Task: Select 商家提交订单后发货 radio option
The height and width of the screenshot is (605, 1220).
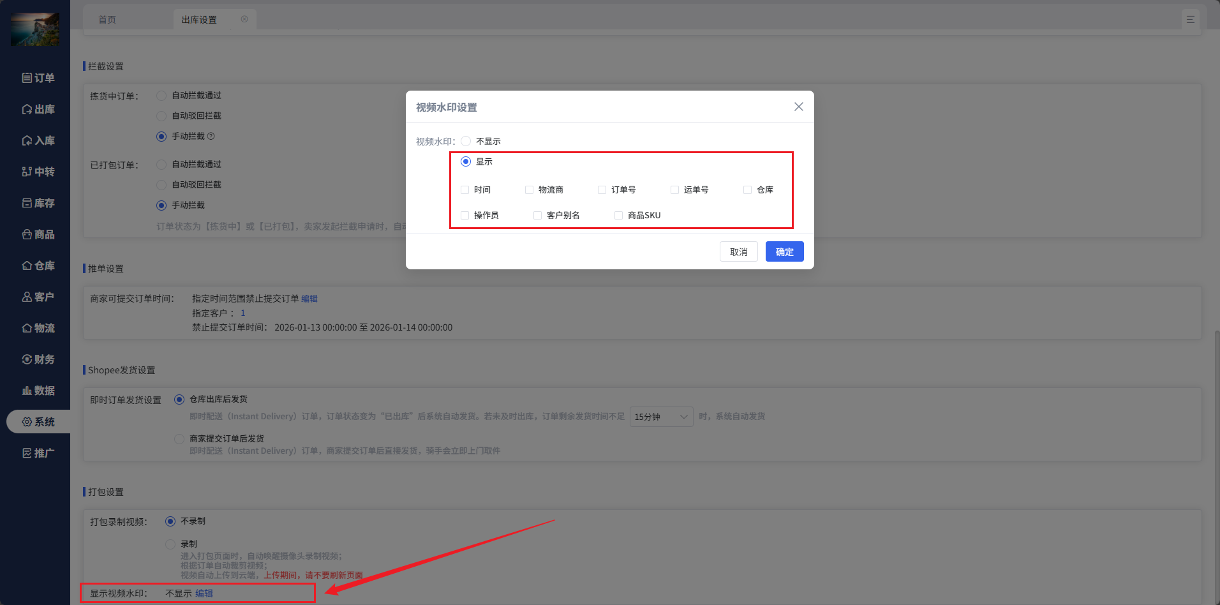Action: (179, 438)
